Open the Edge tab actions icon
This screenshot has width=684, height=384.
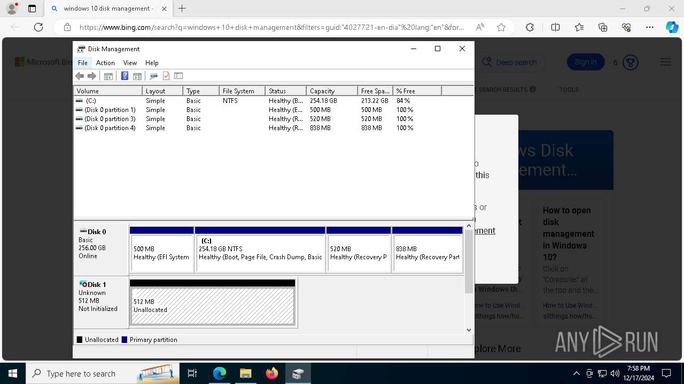coord(32,9)
